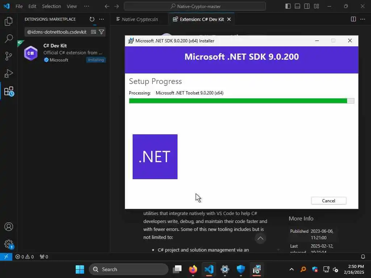
Task: Click the extensions search field @id:ms-dotnettools.csdevkit
Action: (57, 32)
